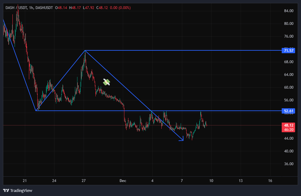Click the flying money emoji sticker
This screenshot has width=301, height=196.
[x=107, y=82]
